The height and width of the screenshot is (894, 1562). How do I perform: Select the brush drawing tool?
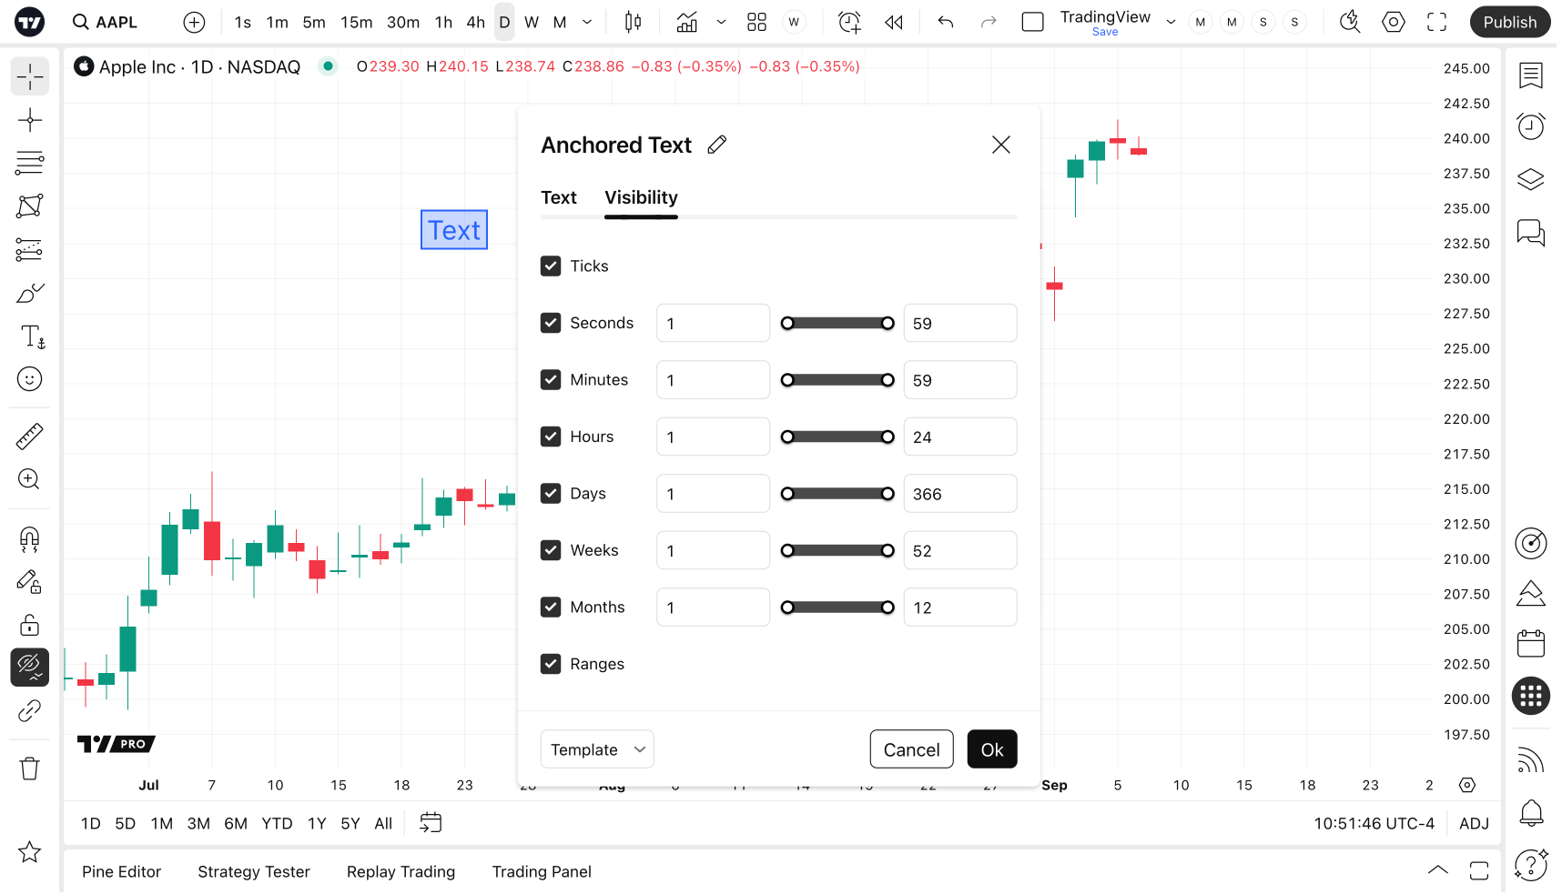point(30,293)
